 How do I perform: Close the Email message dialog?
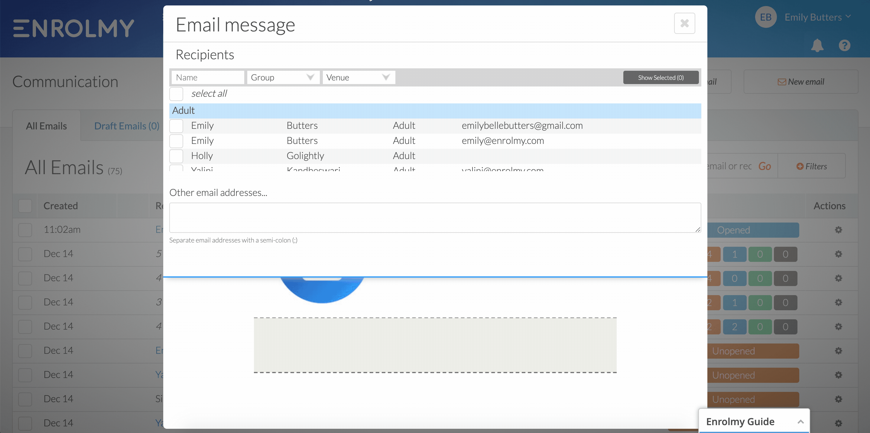click(x=684, y=23)
